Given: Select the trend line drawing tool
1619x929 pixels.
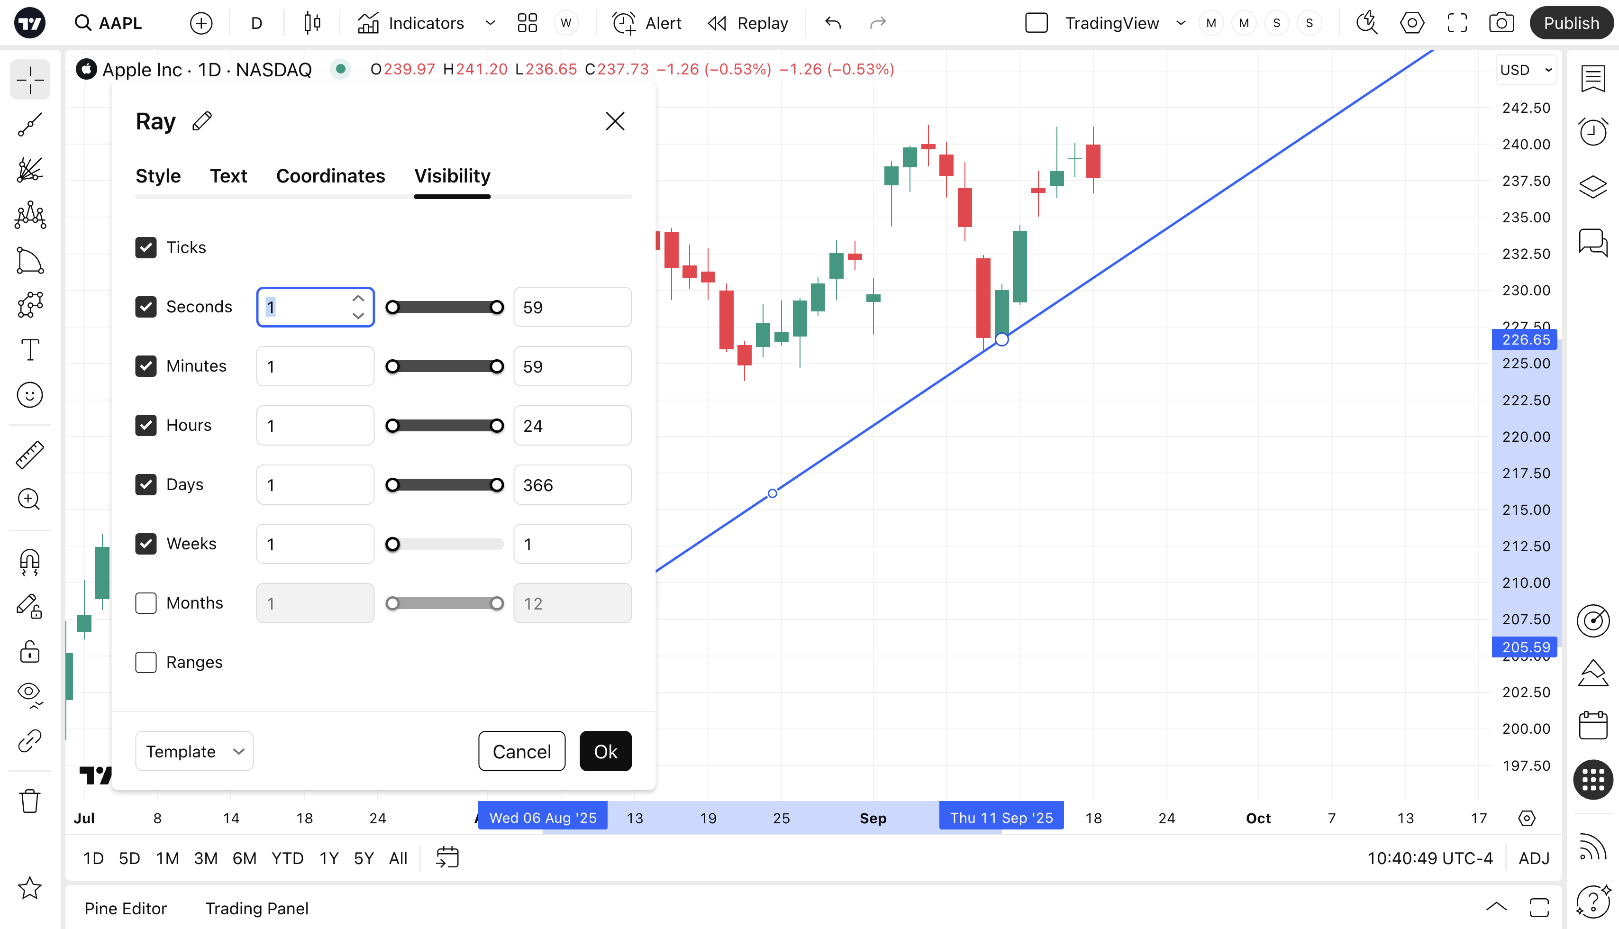Looking at the screenshot, I should pyautogui.click(x=30, y=125).
